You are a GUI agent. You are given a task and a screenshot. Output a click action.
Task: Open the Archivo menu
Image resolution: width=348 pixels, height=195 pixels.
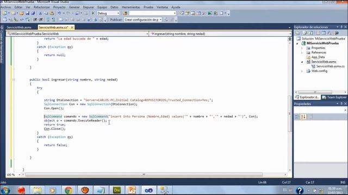6,7
